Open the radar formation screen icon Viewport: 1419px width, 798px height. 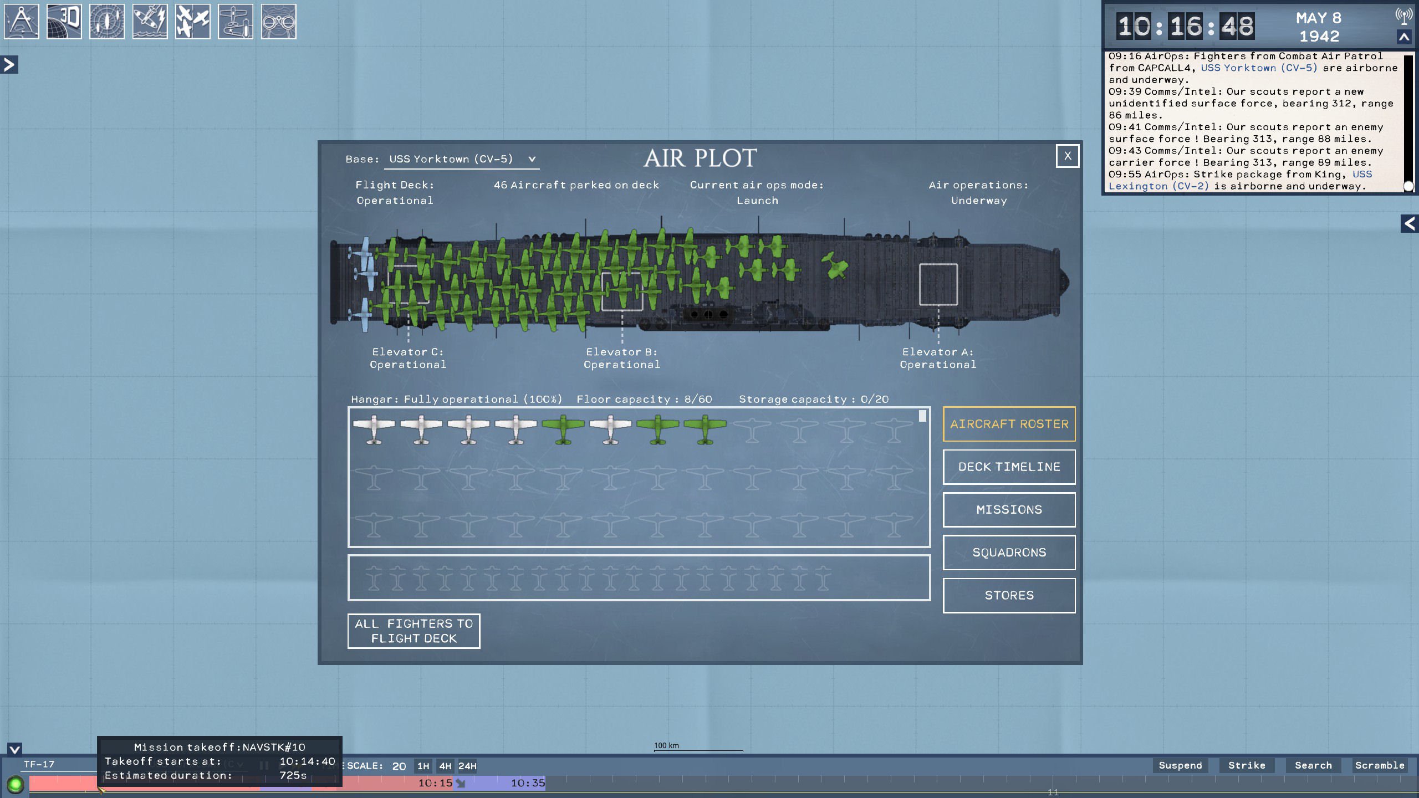[107, 22]
